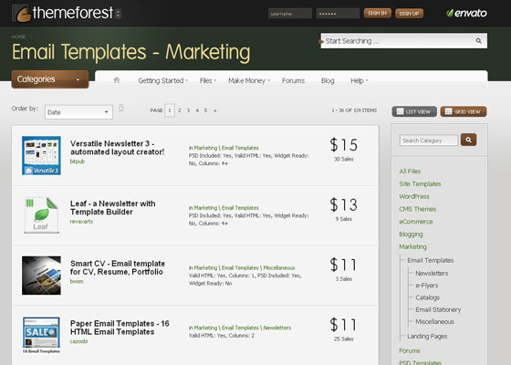Expand the Categories dropdown button
This screenshot has height=365, width=511.
[x=50, y=79]
